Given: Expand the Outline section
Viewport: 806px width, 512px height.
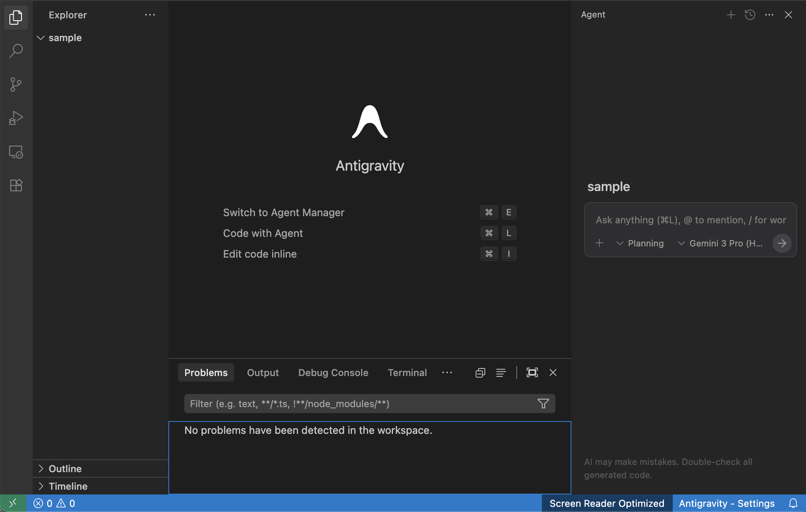Looking at the screenshot, I should pos(65,469).
